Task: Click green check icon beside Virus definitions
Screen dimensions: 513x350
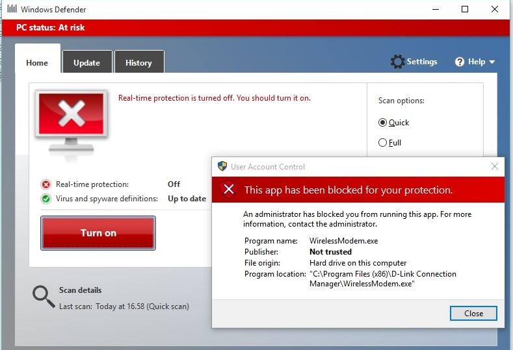Action: [46, 199]
